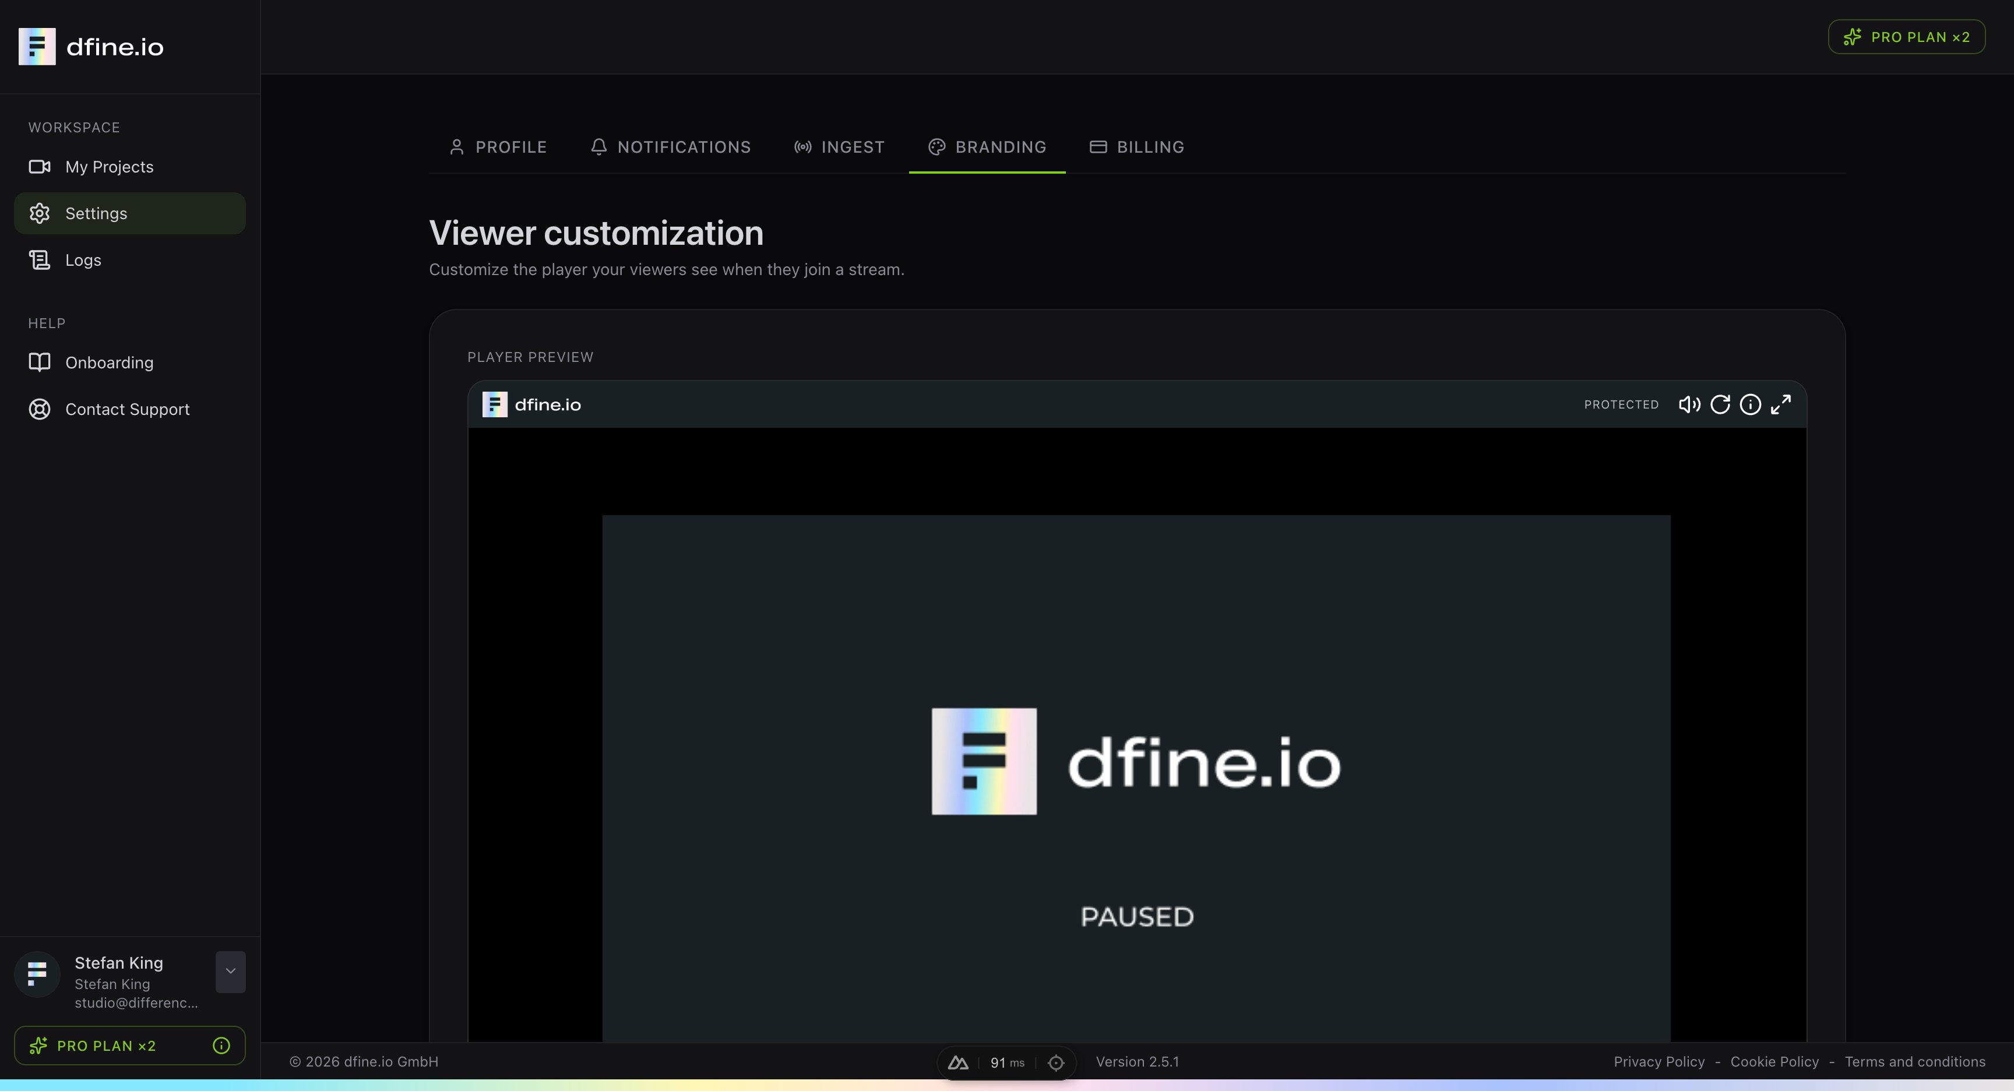Open My Projects in the sidebar
Viewport: 2014px width, 1091px height.
pyautogui.click(x=130, y=167)
